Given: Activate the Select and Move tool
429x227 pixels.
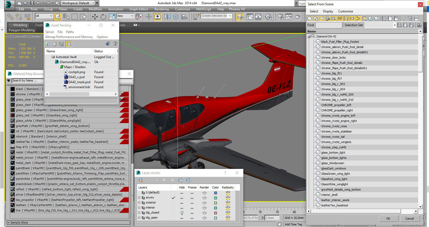Looking at the screenshot, I should point(95,17).
